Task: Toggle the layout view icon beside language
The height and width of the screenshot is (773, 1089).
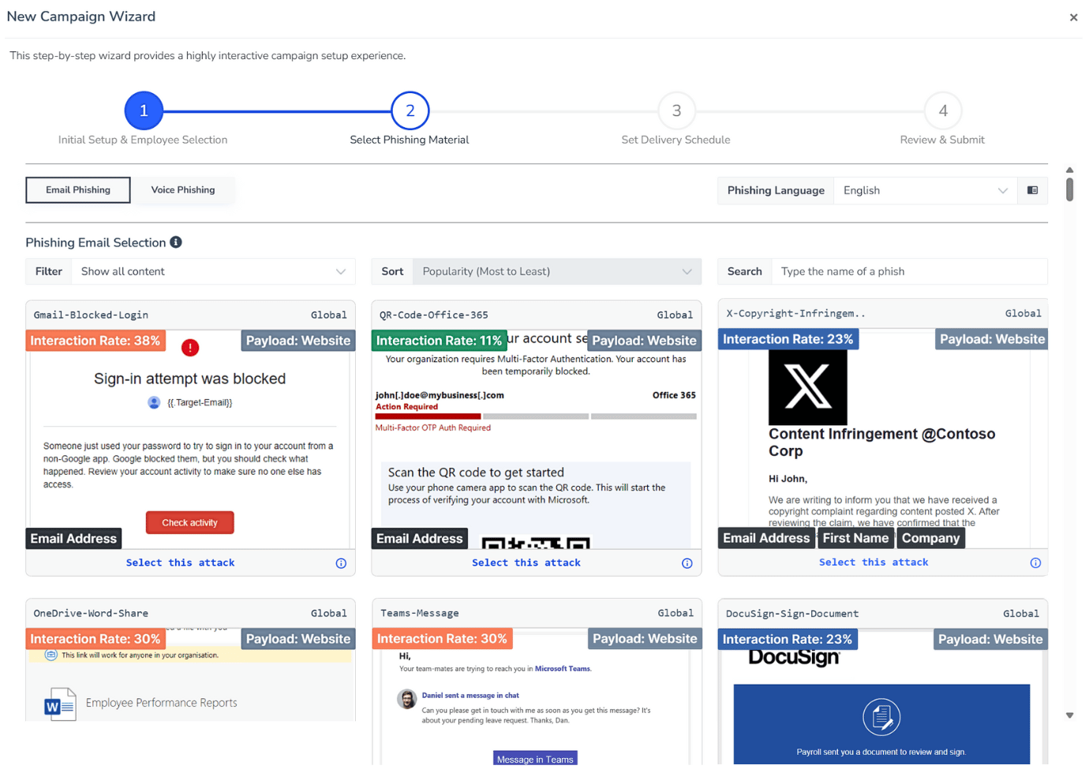Action: click(x=1032, y=190)
